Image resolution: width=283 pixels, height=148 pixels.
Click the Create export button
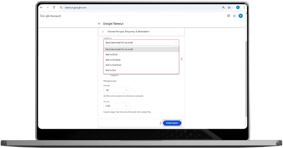(172, 123)
